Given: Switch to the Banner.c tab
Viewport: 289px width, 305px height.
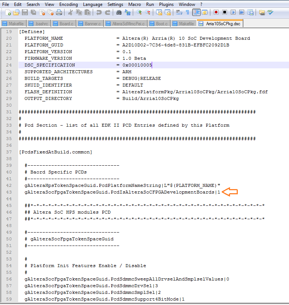Looking at the screenshot, I should tap(90, 23).
